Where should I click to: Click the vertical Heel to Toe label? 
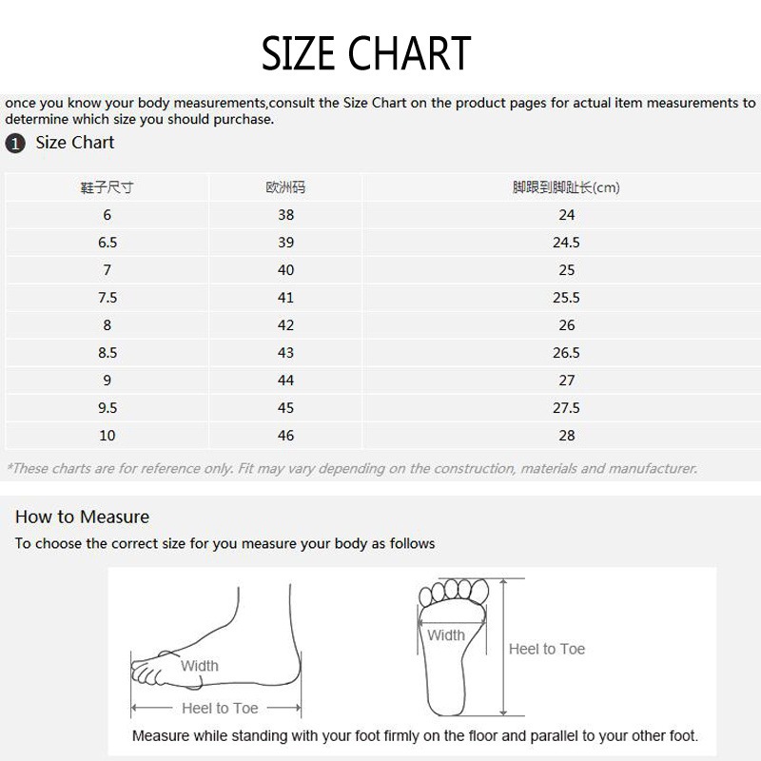coord(547,649)
